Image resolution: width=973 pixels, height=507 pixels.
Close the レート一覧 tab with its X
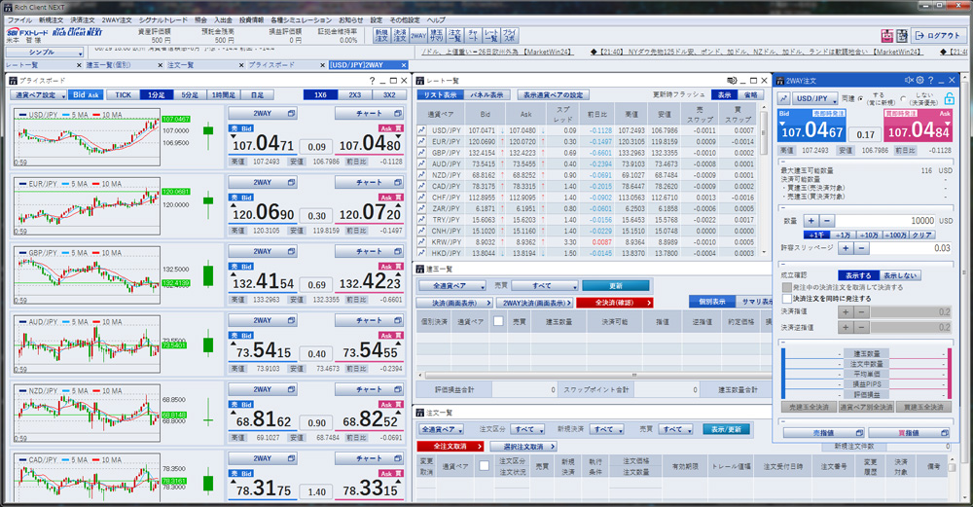(x=79, y=64)
